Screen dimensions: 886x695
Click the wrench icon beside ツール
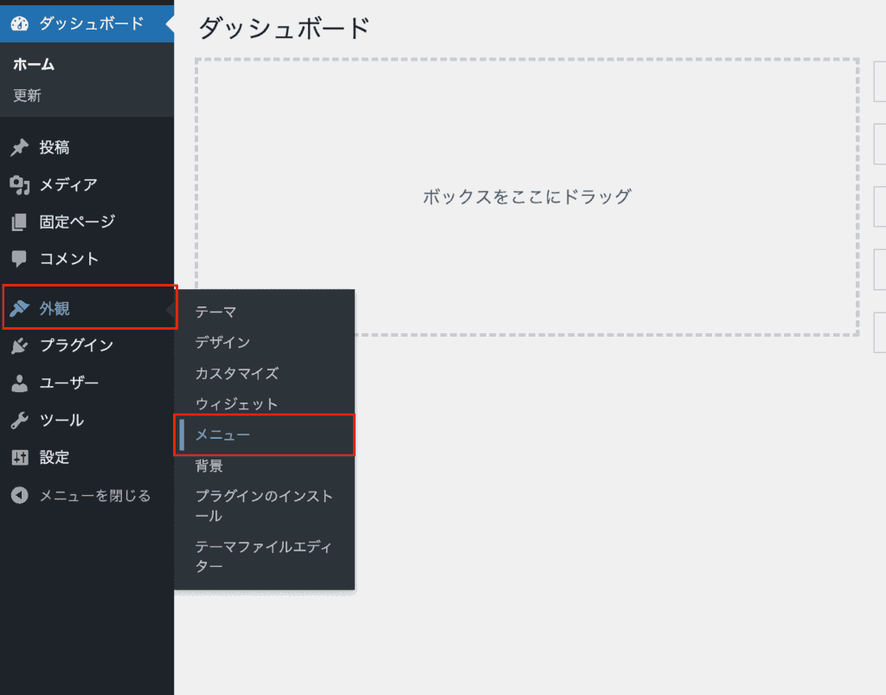[x=20, y=421]
